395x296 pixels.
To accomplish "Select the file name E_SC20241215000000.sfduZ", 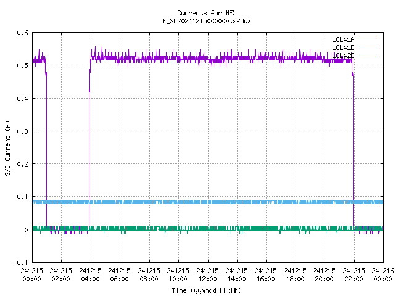I will [x=207, y=21].
